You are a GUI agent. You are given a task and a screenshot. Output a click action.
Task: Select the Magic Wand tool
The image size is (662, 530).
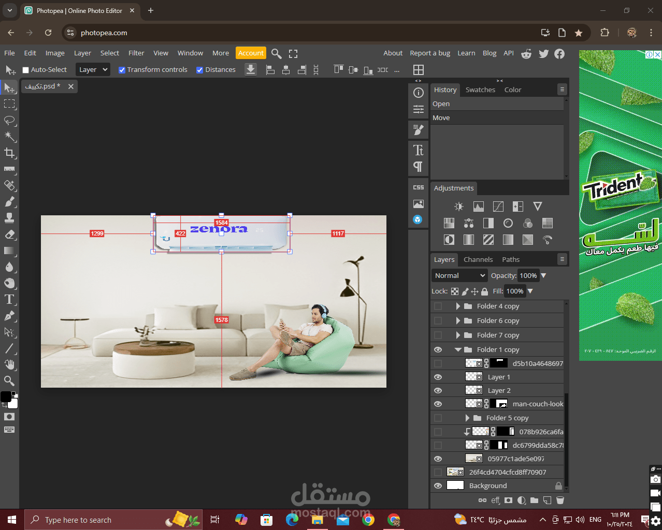point(9,137)
